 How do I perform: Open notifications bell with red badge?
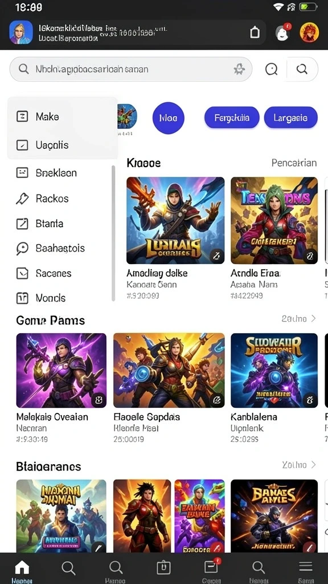coord(283,33)
